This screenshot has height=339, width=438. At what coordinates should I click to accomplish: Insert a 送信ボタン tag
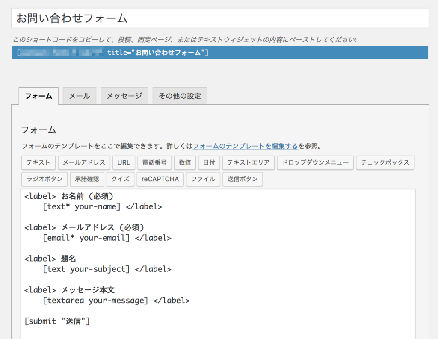(x=243, y=179)
